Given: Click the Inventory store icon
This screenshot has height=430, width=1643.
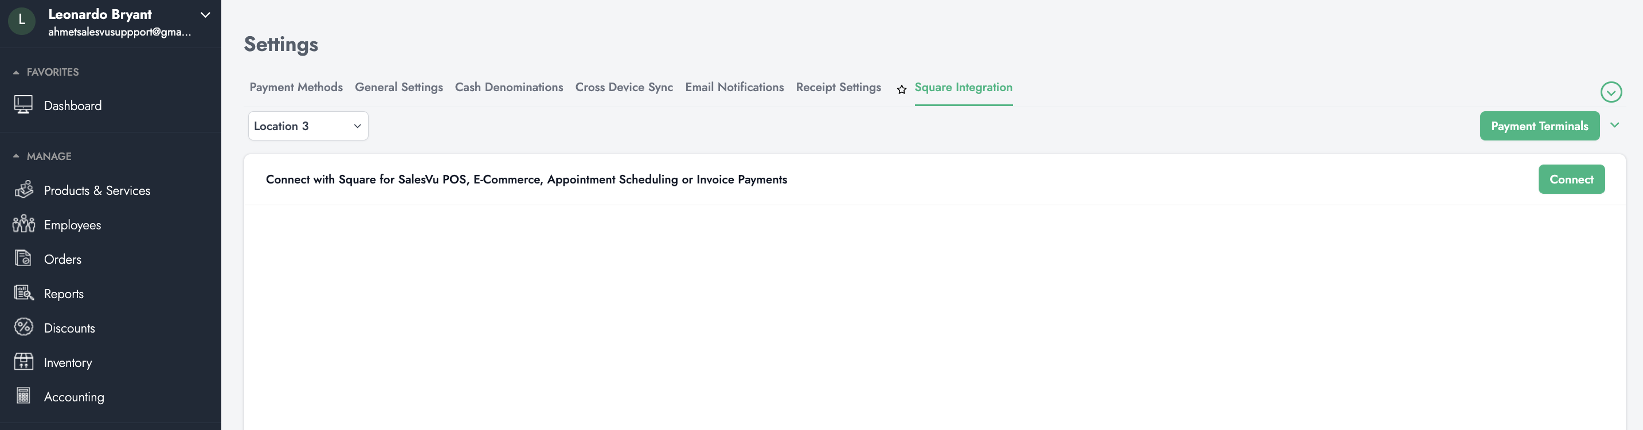Looking at the screenshot, I should [24, 362].
